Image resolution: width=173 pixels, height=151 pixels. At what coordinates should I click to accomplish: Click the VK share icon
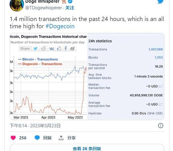pos(51,49)
